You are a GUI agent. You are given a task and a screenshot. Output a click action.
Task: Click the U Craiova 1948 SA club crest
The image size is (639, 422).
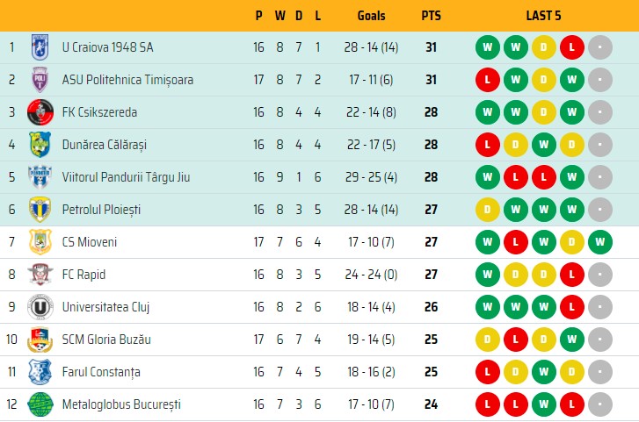pyautogui.click(x=40, y=47)
